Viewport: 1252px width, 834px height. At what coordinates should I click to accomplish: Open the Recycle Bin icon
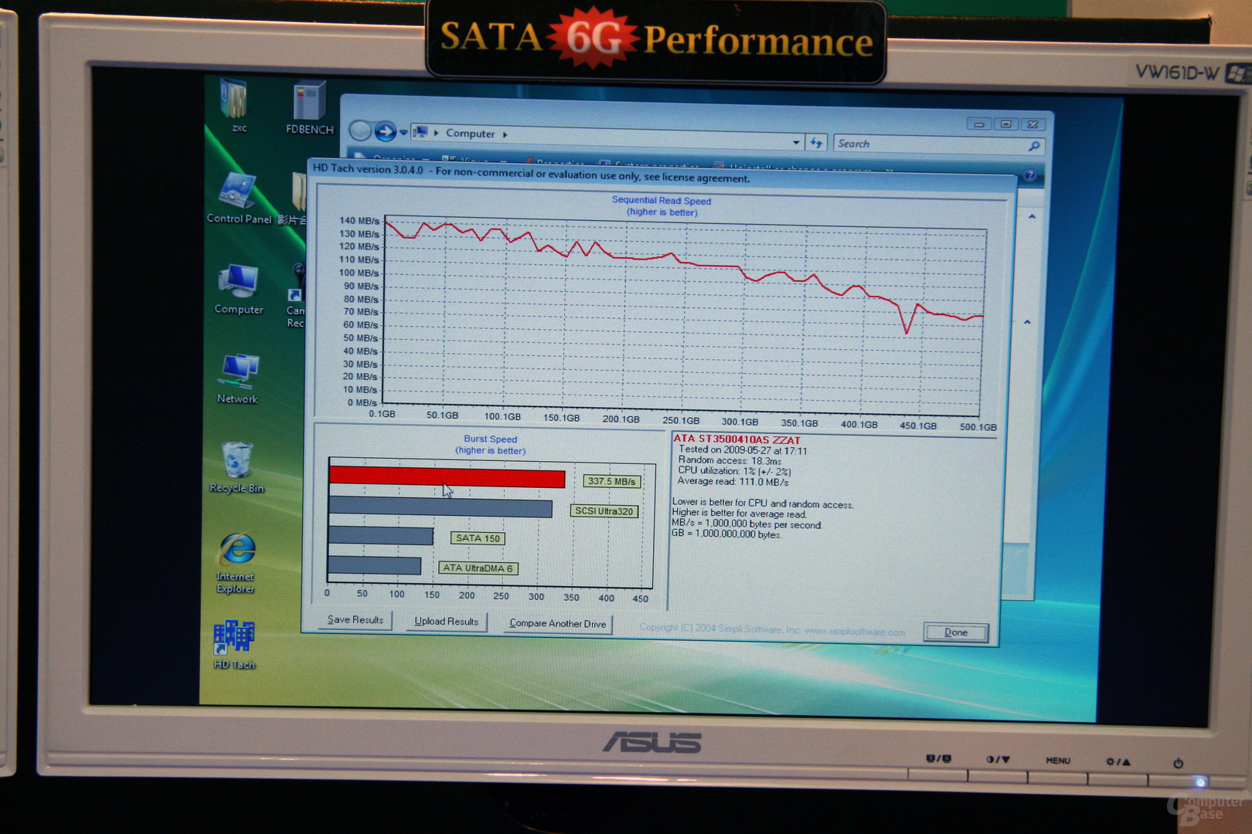(236, 467)
